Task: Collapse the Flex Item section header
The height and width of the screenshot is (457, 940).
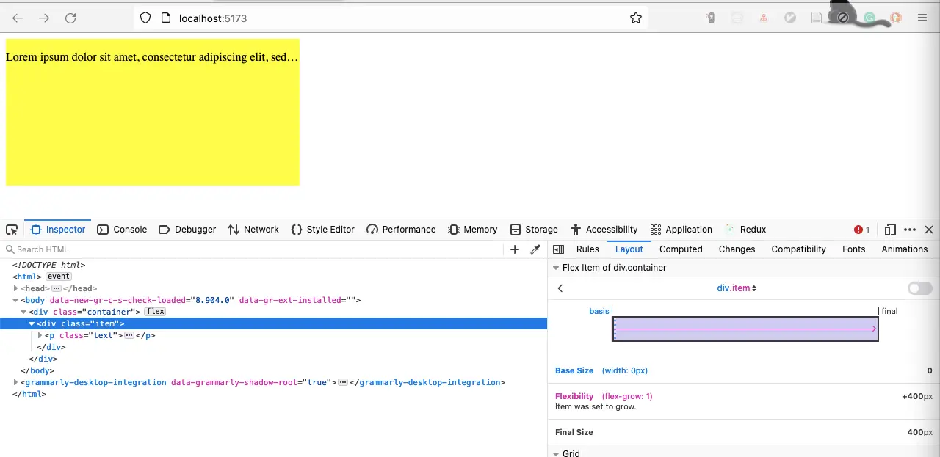Action: [556, 268]
